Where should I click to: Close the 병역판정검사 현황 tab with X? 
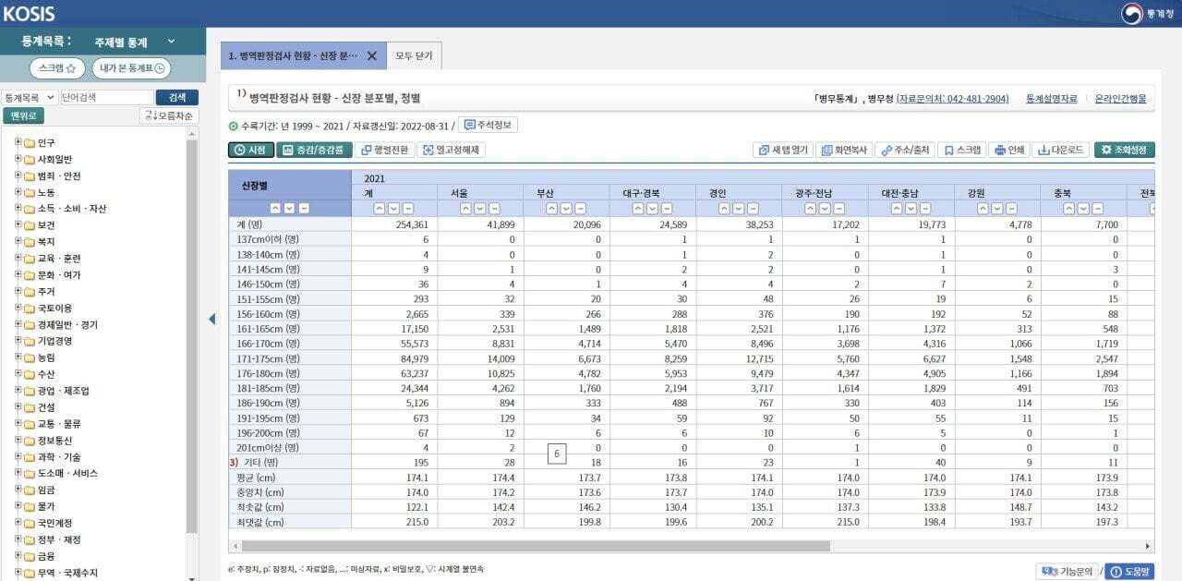pos(371,55)
